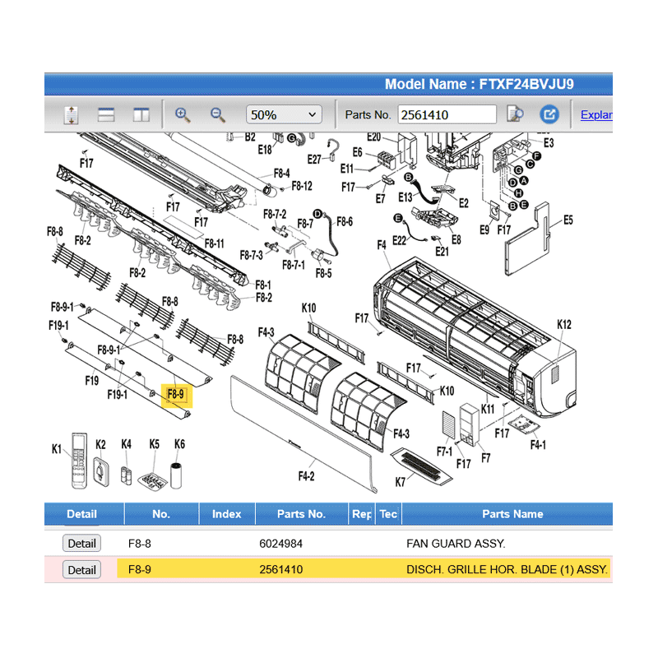Sort by the Parts Name column header

click(512, 514)
